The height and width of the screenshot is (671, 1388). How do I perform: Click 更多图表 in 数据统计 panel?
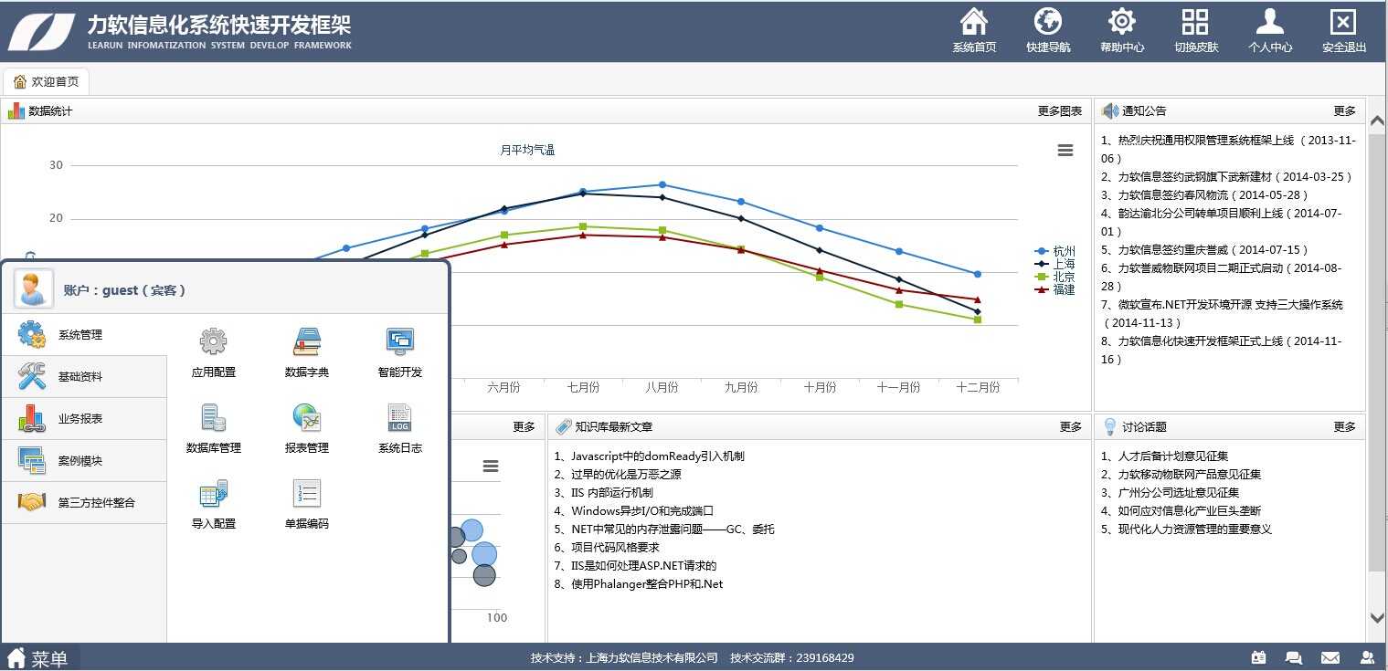(x=1060, y=111)
